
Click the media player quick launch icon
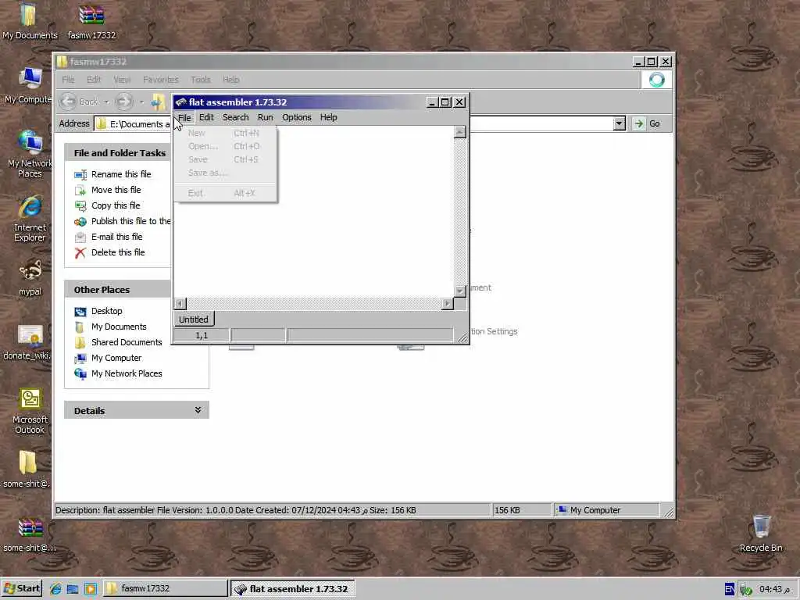pyautogui.click(x=91, y=589)
